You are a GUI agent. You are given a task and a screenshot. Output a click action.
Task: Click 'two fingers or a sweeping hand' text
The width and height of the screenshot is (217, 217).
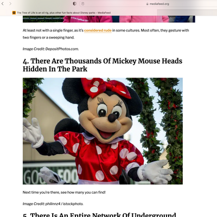click(48, 37)
